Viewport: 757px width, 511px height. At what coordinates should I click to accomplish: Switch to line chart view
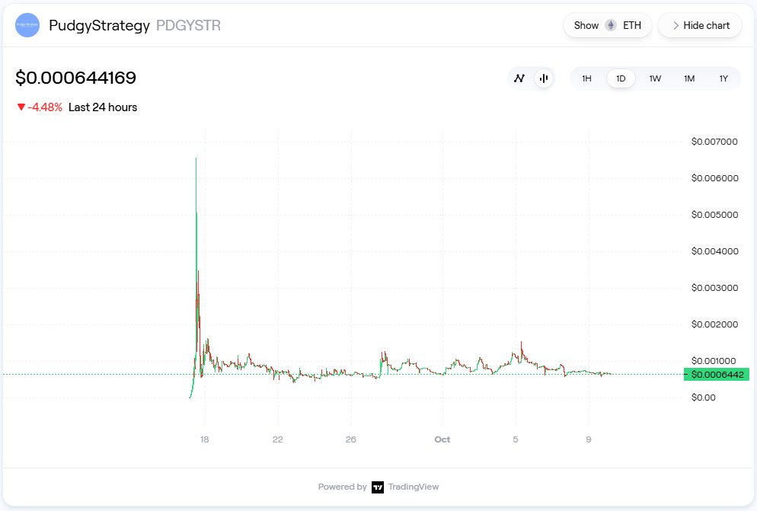pyautogui.click(x=519, y=78)
